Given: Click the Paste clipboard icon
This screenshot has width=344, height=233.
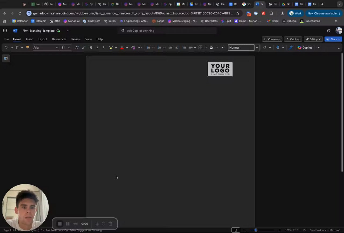Looking at the screenshot, I should pyautogui.click(x=18, y=48).
